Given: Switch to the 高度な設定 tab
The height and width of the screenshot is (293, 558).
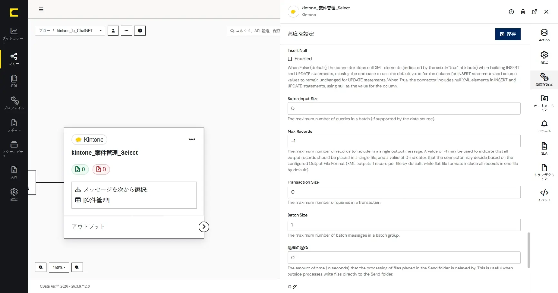Looking at the screenshot, I should [x=544, y=80].
